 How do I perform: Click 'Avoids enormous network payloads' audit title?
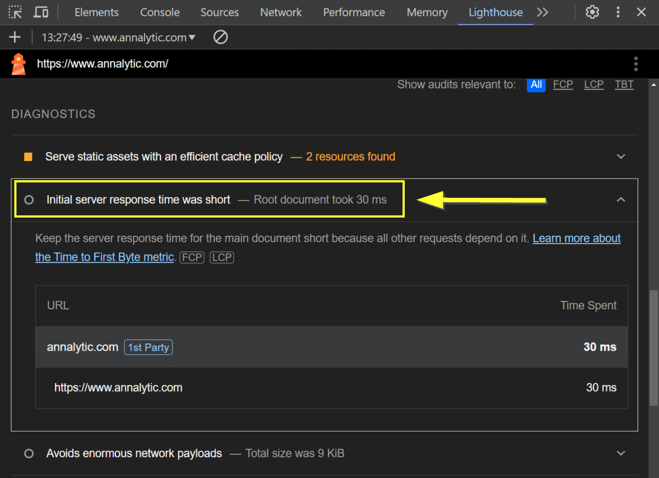134,454
